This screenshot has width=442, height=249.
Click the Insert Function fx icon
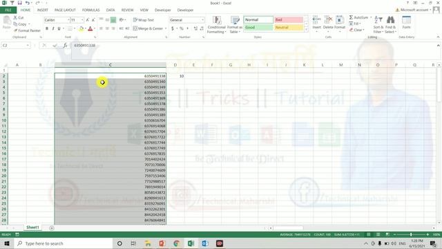(65, 46)
